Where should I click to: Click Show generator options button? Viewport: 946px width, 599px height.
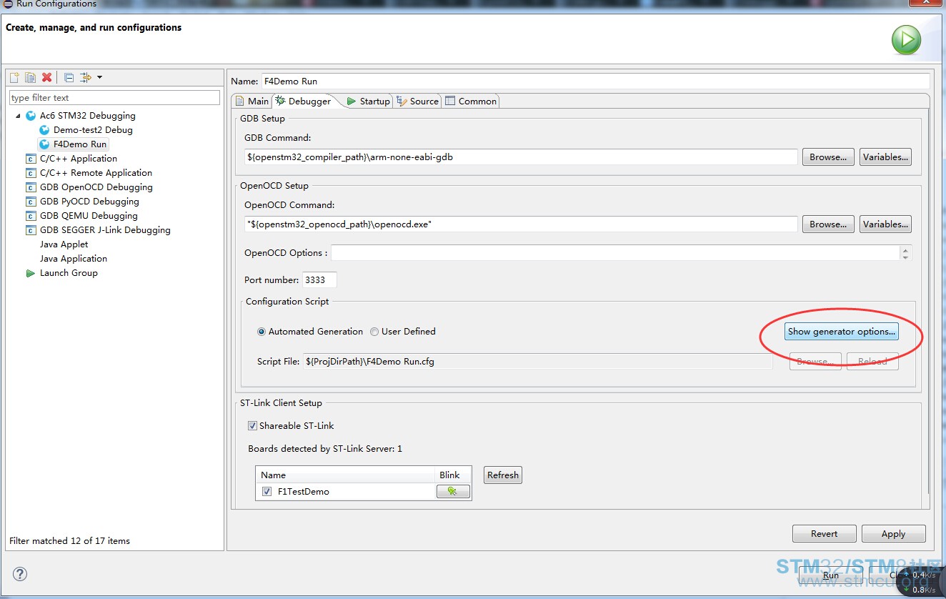[841, 331]
